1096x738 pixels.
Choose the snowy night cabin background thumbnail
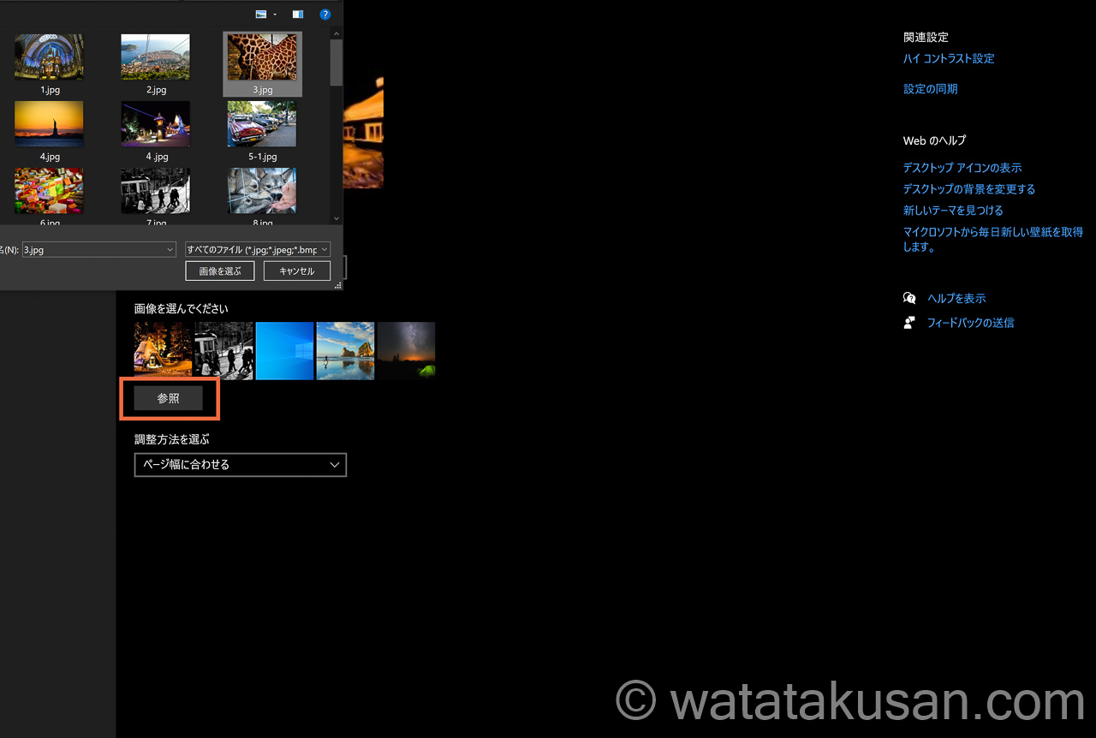pos(163,350)
